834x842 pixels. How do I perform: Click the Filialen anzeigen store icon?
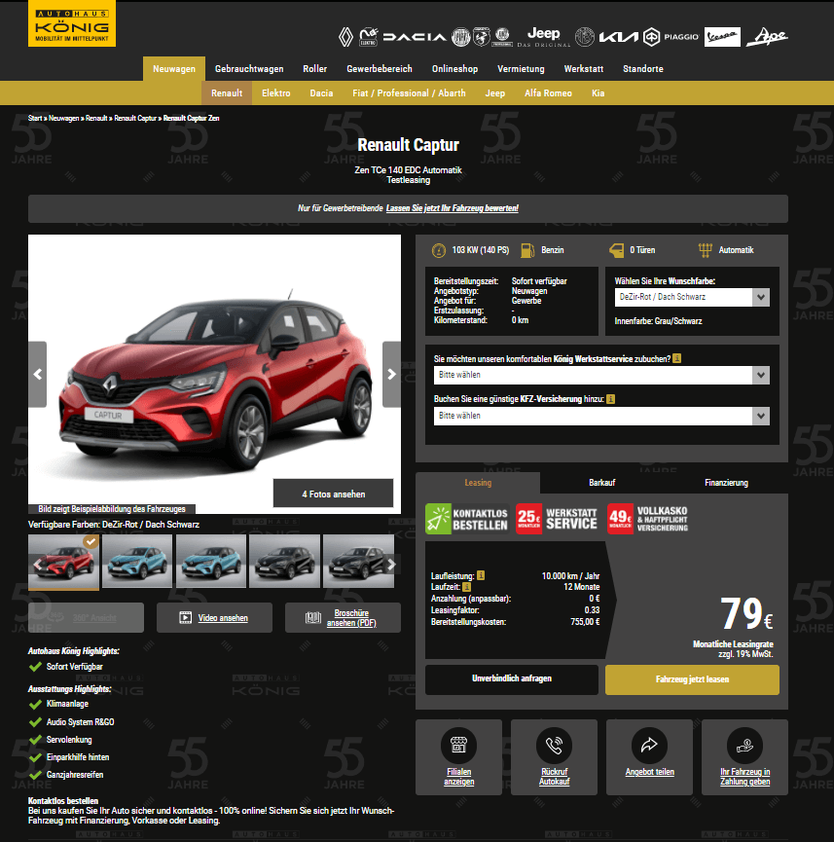pyautogui.click(x=458, y=746)
